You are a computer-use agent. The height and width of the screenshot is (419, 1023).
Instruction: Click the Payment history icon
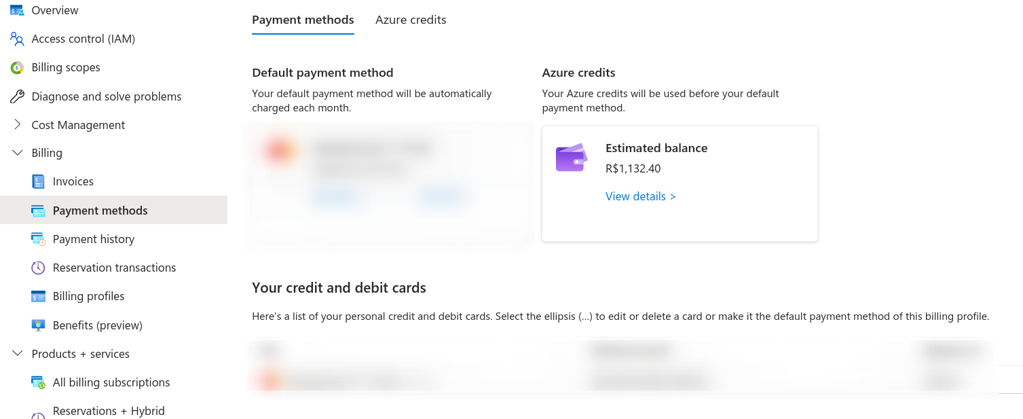(x=38, y=239)
